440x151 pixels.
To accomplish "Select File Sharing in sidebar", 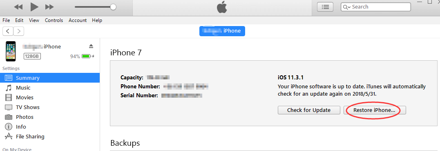I will 30,137.
